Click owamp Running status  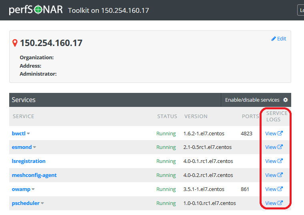click(166, 189)
